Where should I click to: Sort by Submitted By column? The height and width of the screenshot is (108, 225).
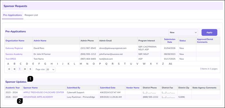click(x=74, y=88)
